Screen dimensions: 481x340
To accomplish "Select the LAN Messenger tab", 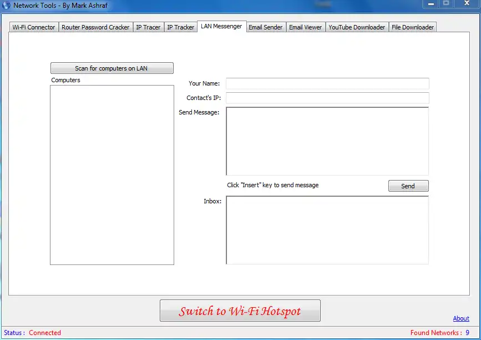I will click(221, 27).
